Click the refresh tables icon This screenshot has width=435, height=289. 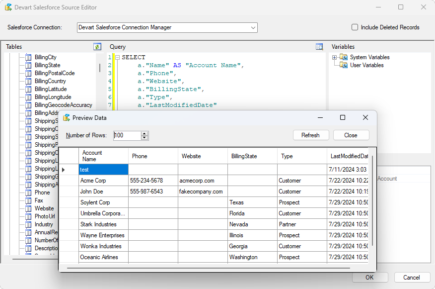tap(97, 47)
